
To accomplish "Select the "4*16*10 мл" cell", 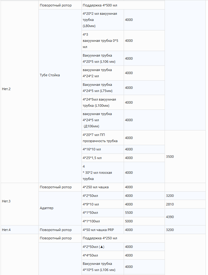I will (x=92, y=149).
